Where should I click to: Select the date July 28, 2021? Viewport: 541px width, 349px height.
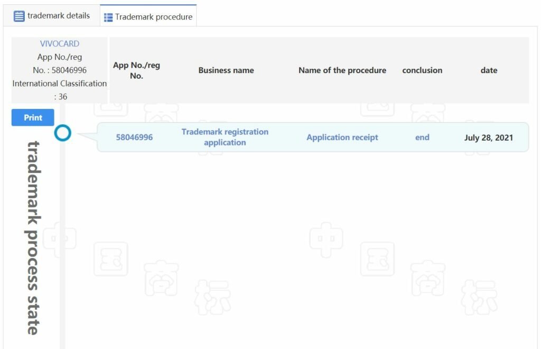(489, 137)
